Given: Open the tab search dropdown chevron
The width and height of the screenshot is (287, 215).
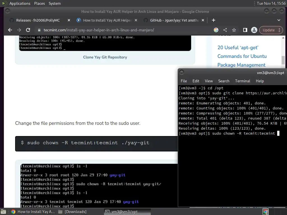Looking at the screenshot, I should 279,20.
